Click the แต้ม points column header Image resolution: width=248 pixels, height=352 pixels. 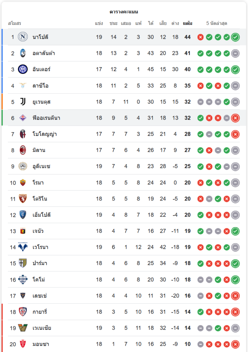point(187,24)
